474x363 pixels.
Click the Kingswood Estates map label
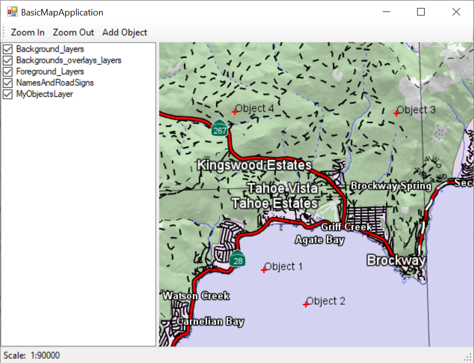[254, 165]
